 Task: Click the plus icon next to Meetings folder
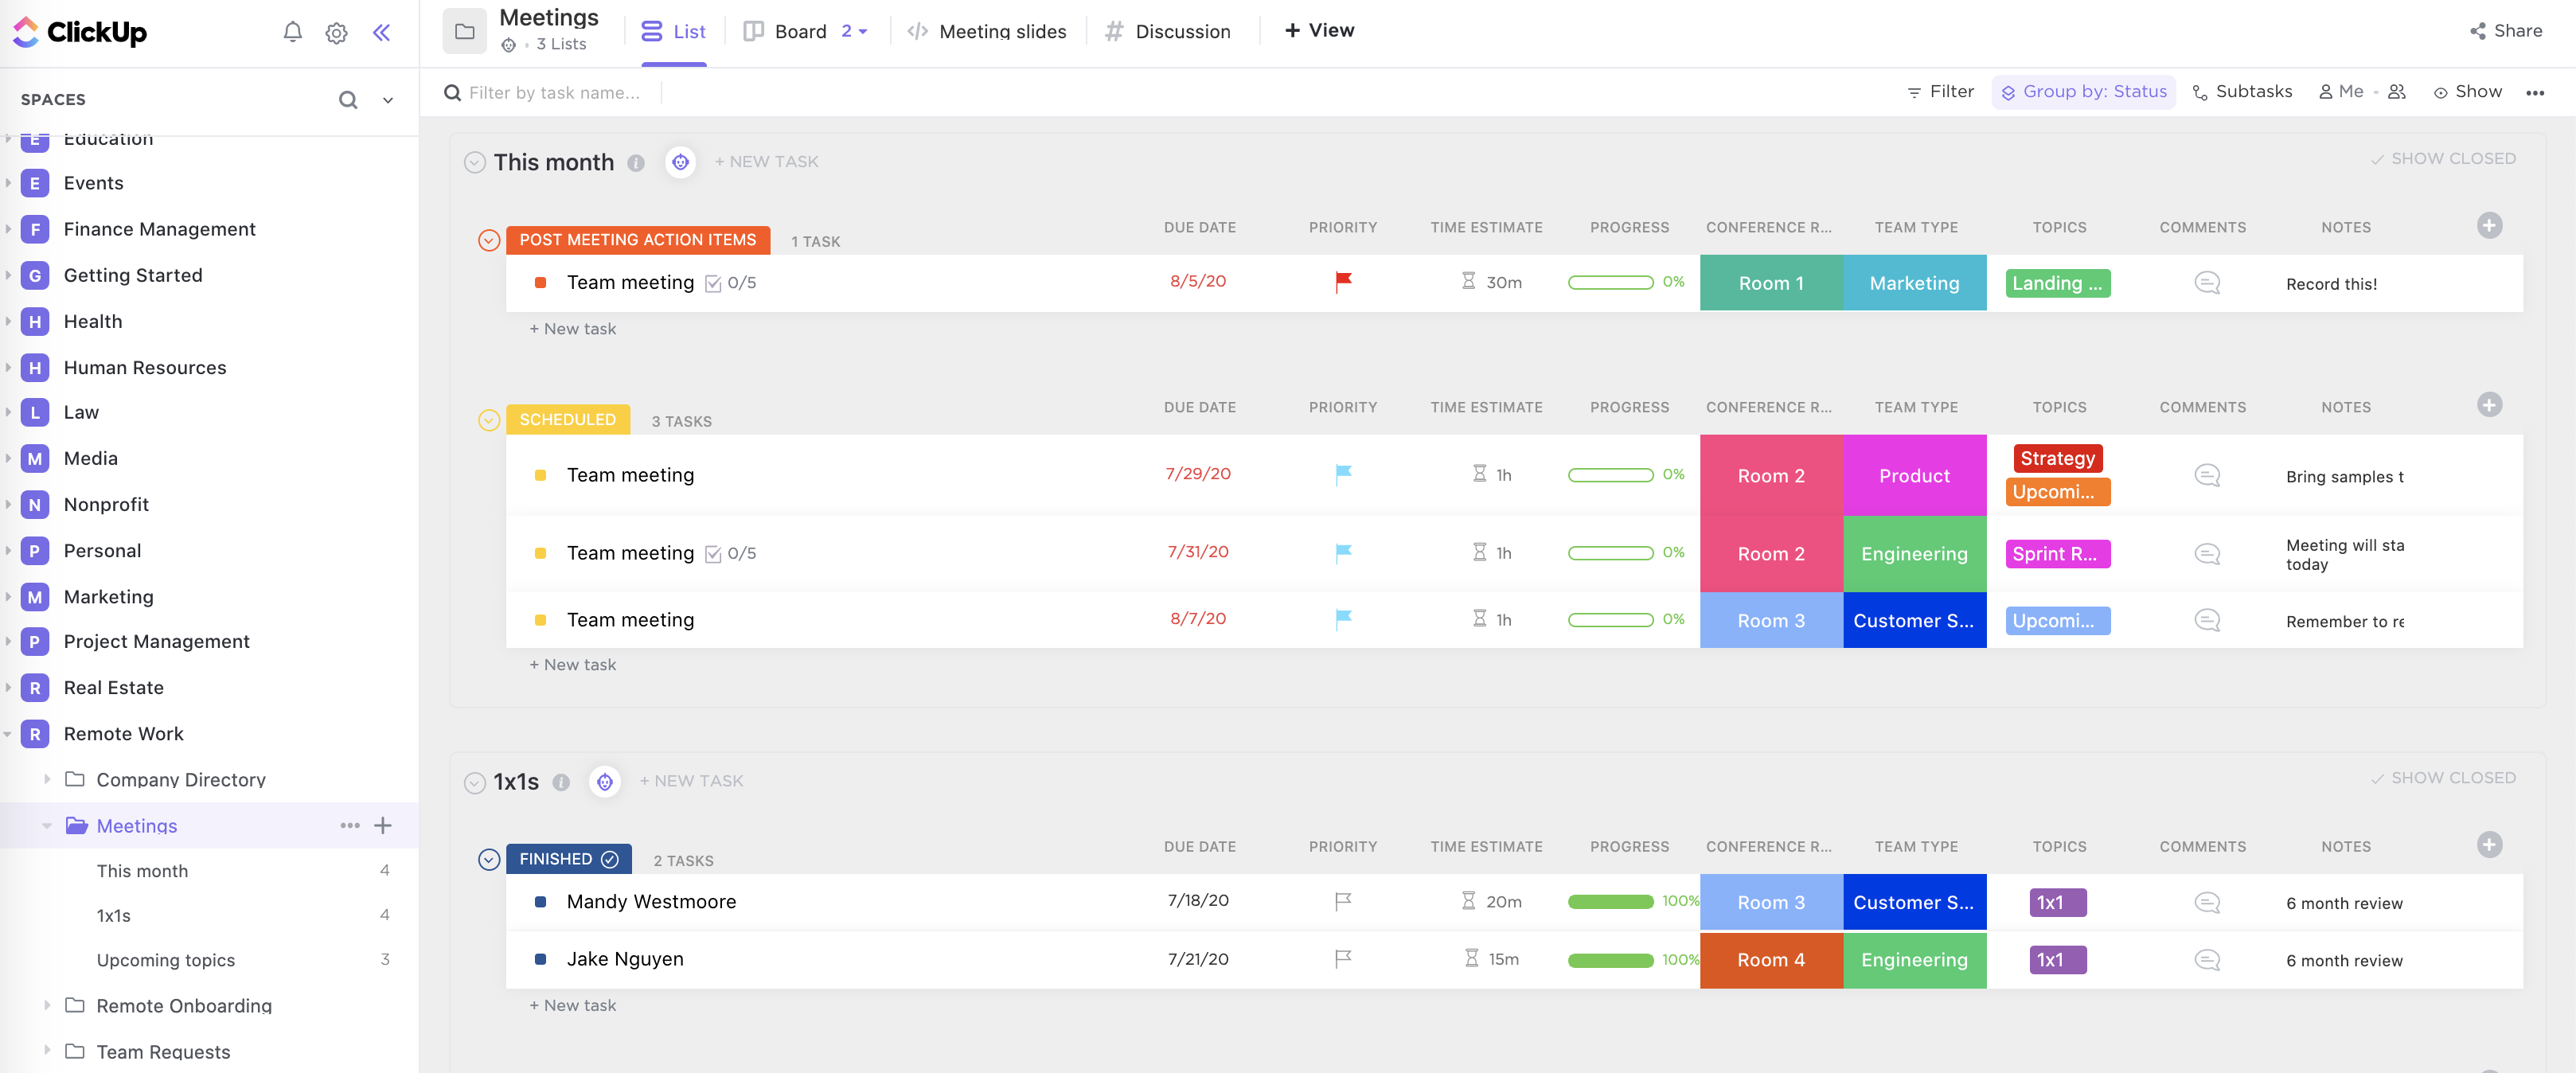383,825
